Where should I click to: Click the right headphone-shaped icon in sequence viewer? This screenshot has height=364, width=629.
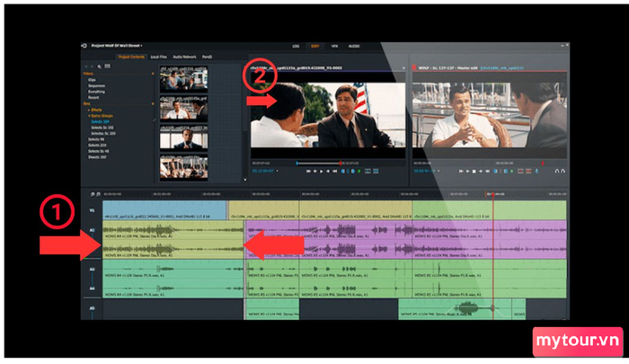click(563, 172)
